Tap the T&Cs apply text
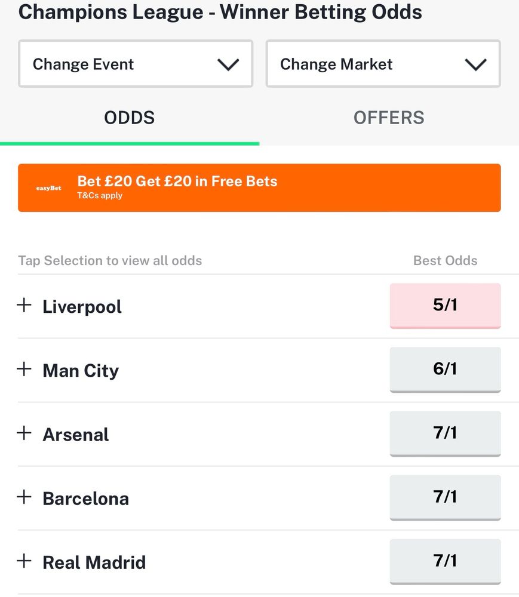 click(x=100, y=196)
